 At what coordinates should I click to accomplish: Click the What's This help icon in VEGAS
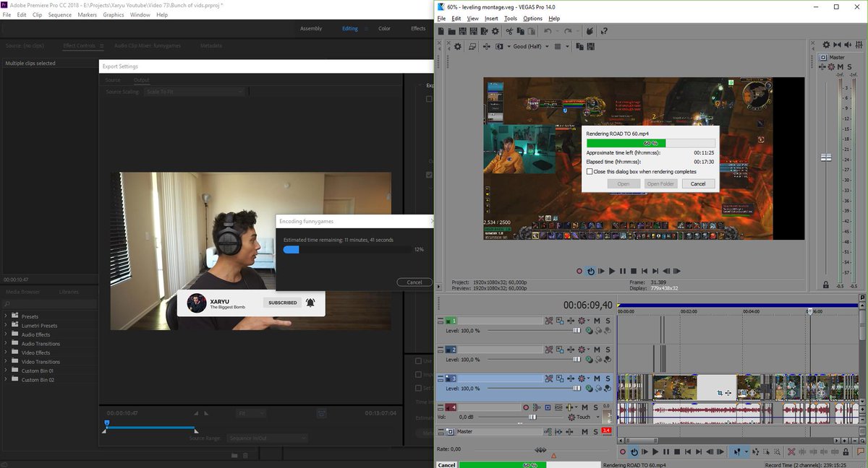(x=604, y=31)
